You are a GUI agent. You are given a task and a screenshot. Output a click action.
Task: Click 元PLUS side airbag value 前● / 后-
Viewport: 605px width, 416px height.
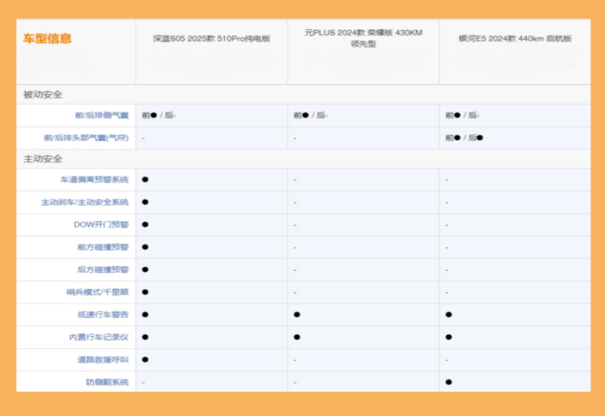311,115
